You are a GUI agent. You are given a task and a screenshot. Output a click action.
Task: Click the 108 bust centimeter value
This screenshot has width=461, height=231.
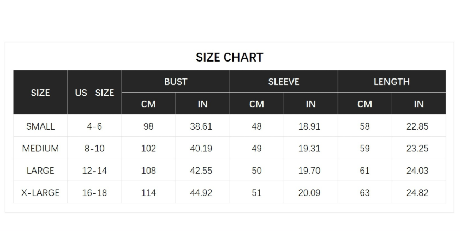click(x=148, y=171)
